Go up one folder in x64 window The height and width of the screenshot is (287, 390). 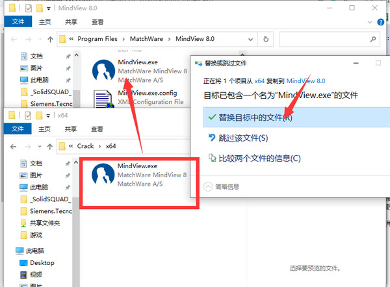click(50, 147)
